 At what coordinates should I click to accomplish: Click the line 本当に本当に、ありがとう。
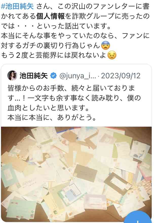tap(52, 118)
